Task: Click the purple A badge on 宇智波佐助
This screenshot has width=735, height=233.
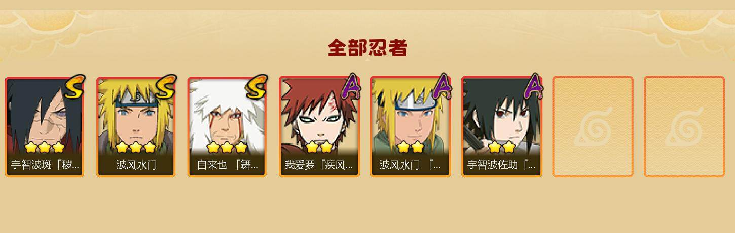Action: (x=532, y=87)
